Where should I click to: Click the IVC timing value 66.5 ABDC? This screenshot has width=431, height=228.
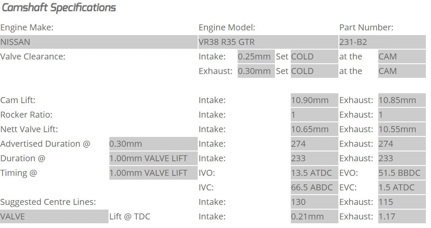point(314,188)
